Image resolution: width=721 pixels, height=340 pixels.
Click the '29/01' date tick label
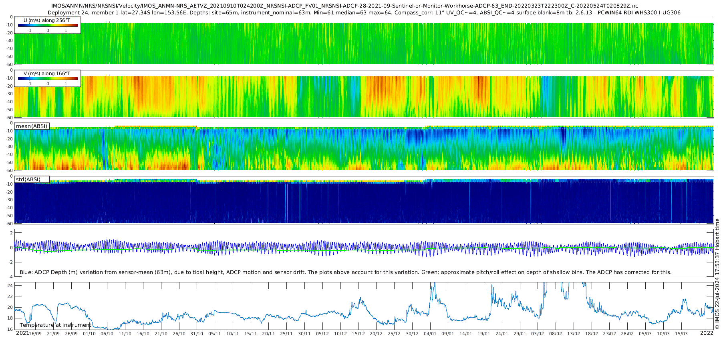click(x=520, y=334)
